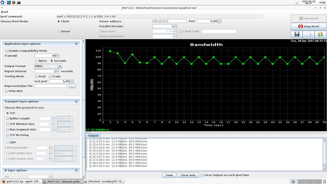Viewport: 327px width, 184px height.
Task: Select Client iPerf mode
Action: 59,21
